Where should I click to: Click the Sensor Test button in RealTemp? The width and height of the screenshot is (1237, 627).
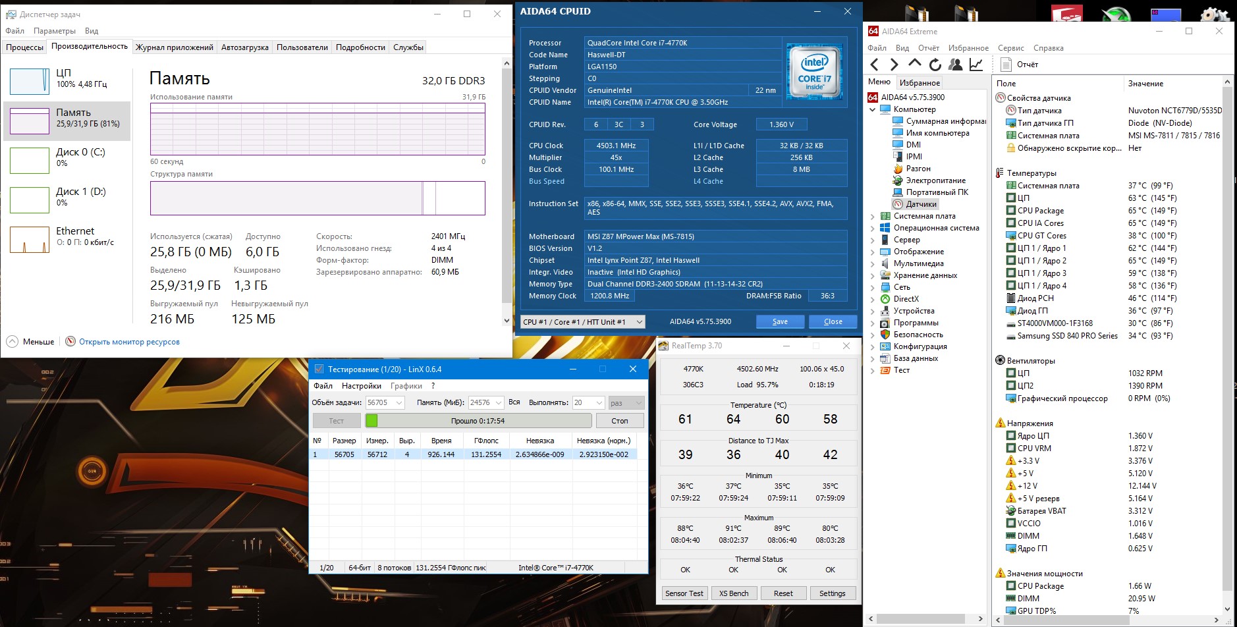tap(684, 593)
